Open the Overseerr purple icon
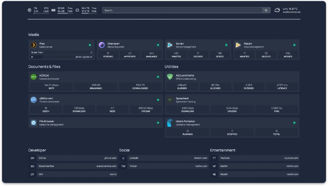328x186 pixels. click(102, 45)
